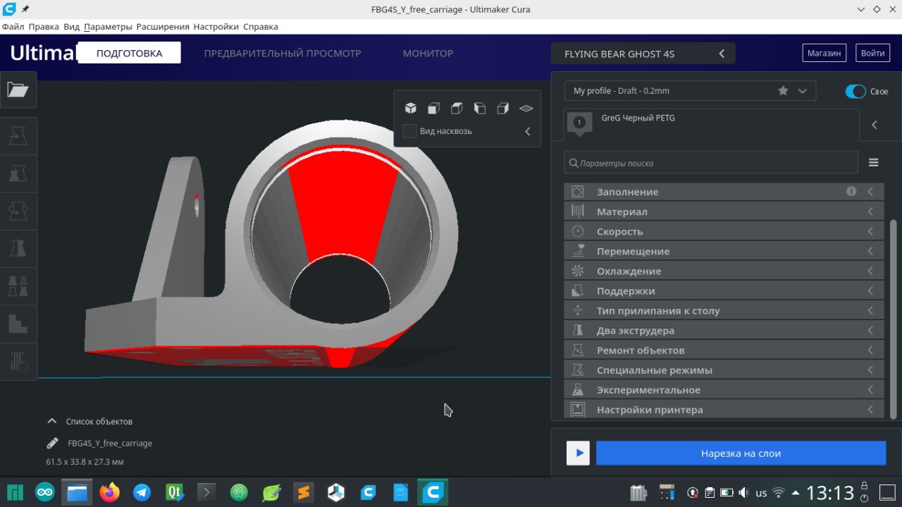The image size is (902, 507).
Task: Select the Rotate tool in left toolbar
Action: point(18,211)
